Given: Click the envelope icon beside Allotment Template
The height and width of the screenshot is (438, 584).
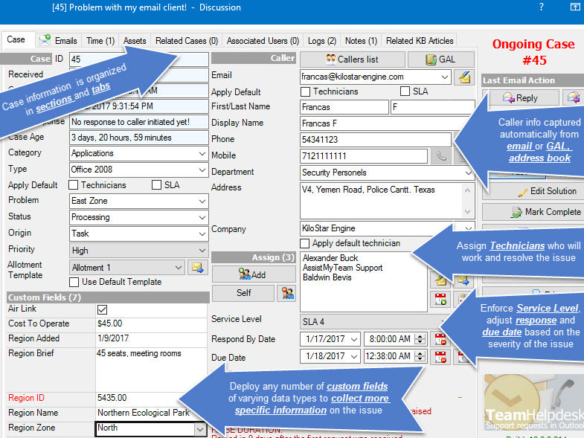Looking at the screenshot, I should pos(196,268).
